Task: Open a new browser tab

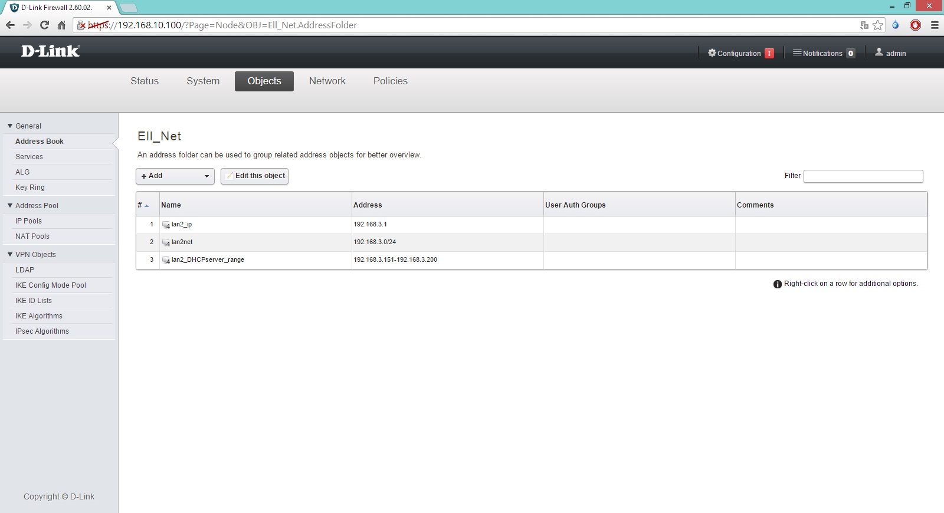Action: click(x=129, y=8)
